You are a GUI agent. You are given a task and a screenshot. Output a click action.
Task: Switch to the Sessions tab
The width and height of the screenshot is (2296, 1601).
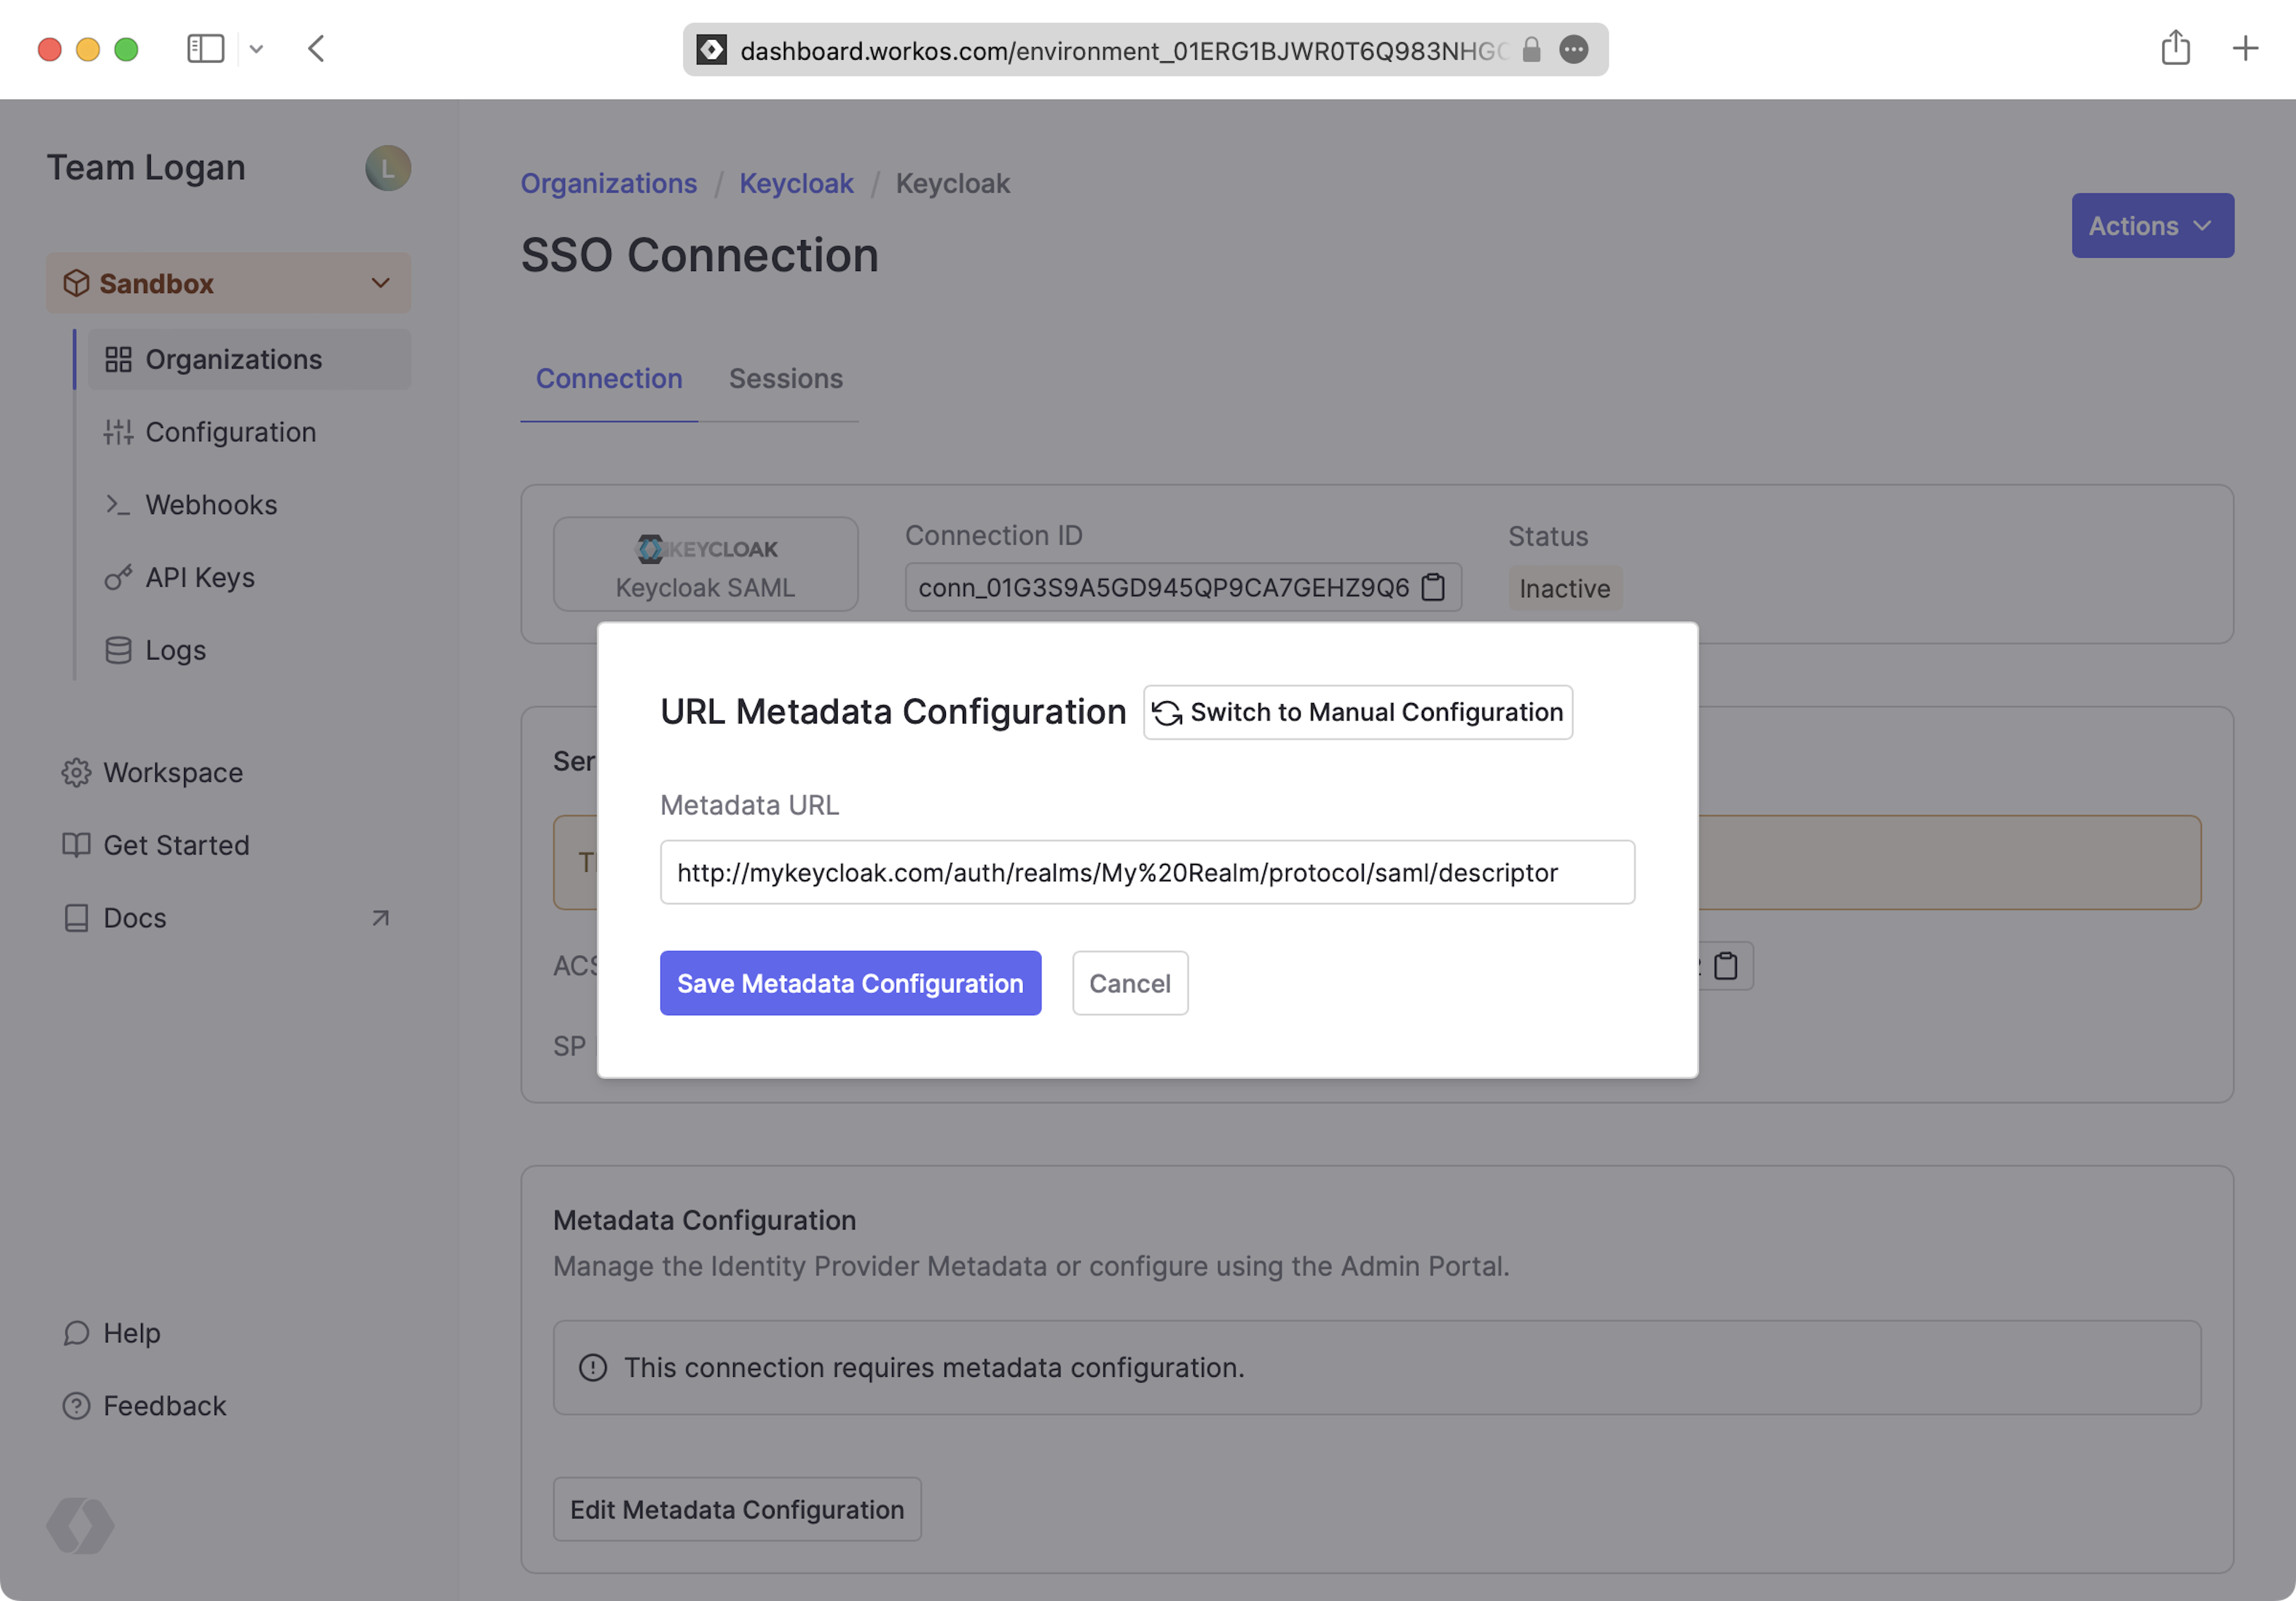(x=785, y=379)
